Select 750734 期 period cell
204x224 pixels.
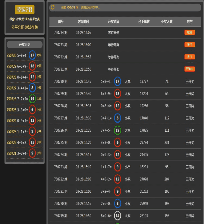click(x=61, y=33)
